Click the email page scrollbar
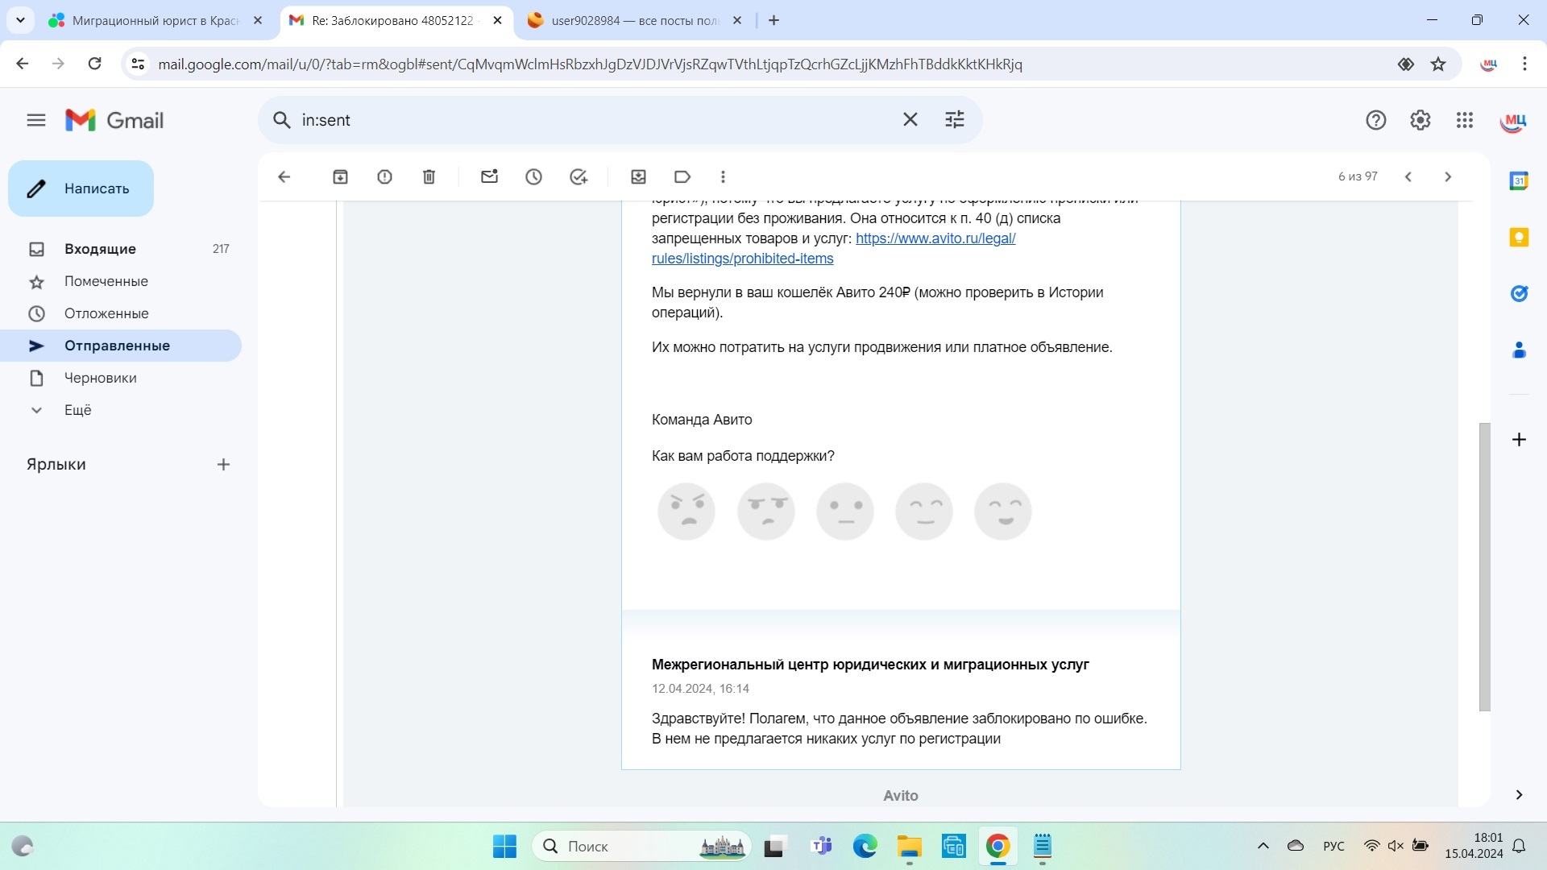The image size is (1547, 870). pos(1484,566)
